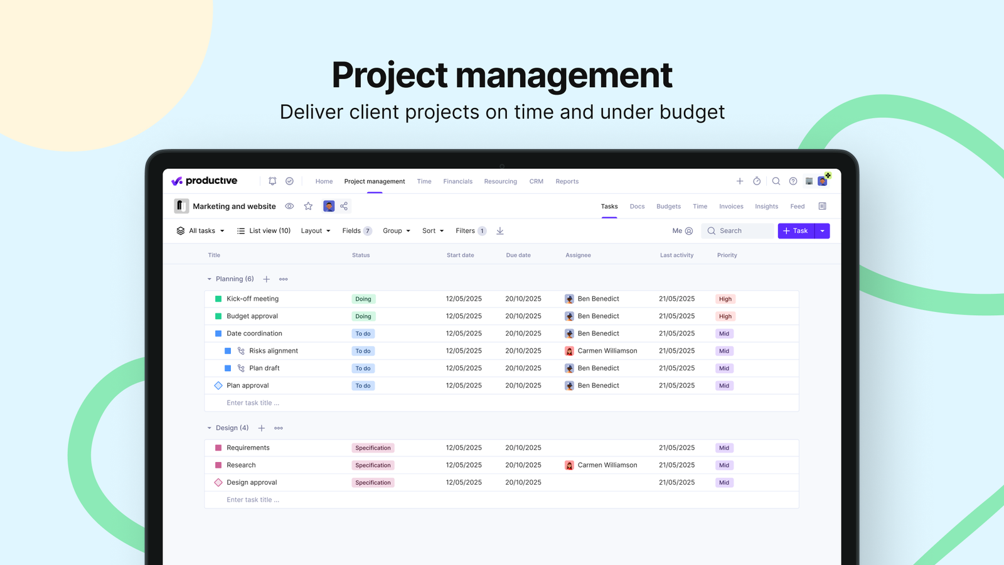The height and width of the screenshot is (565, 1004).
Task: Open the Filters button
Action: coord(471,231)
